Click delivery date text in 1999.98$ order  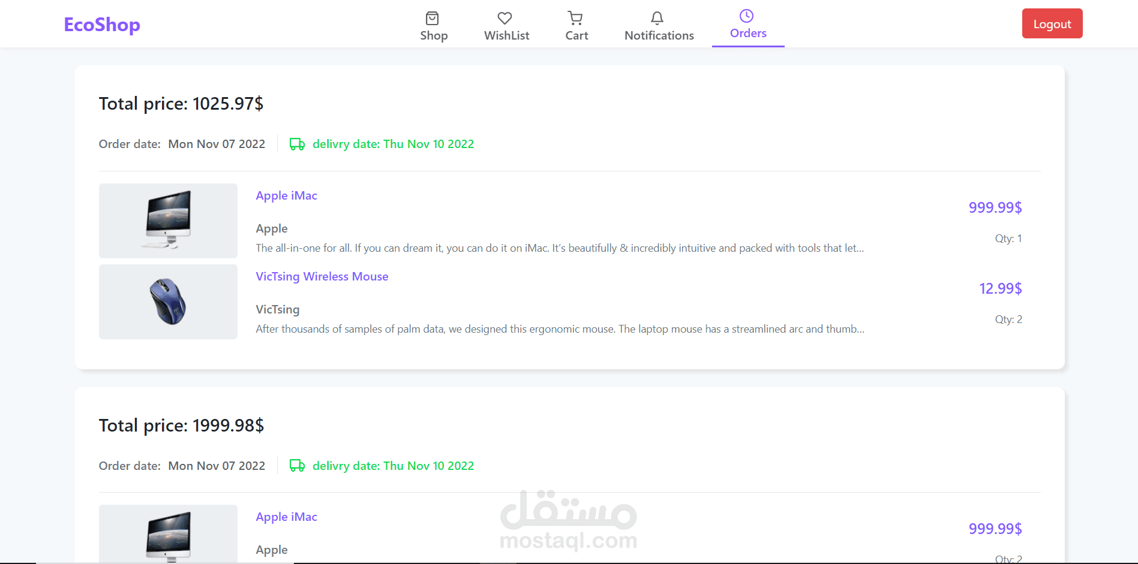tap(393, 466)
